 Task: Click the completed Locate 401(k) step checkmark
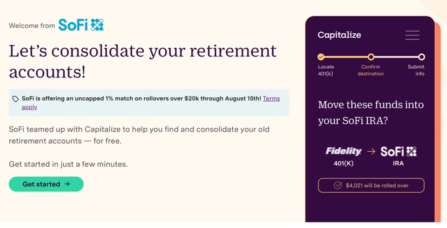coord(321,57)
